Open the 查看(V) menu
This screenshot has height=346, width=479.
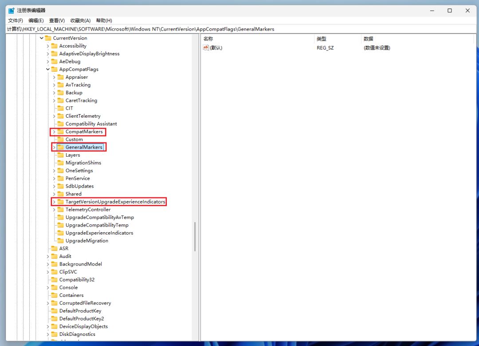point(57,20)
